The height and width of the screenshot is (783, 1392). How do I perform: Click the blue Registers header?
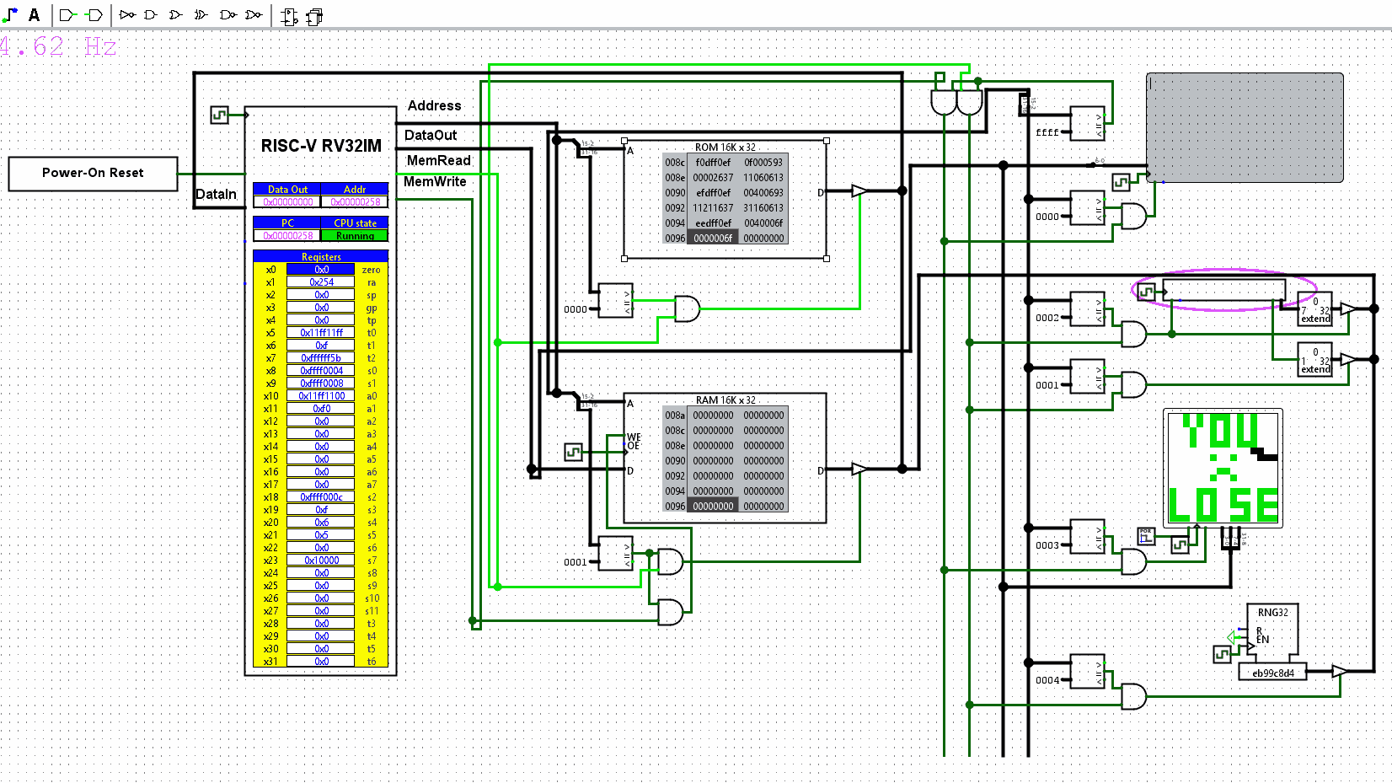pos(321,256)
